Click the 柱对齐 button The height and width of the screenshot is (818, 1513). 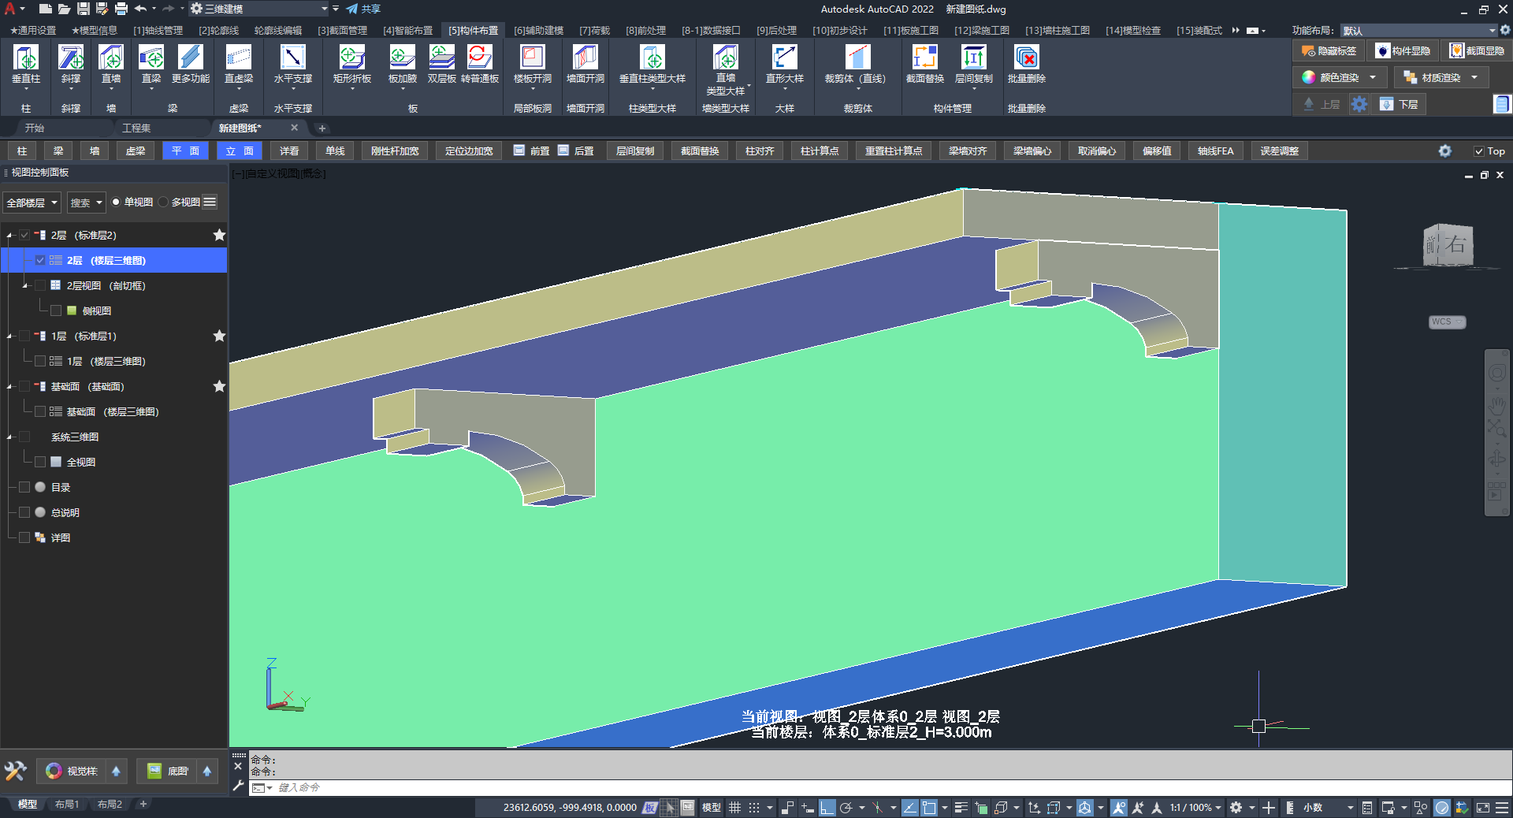(x=760, y=151)
